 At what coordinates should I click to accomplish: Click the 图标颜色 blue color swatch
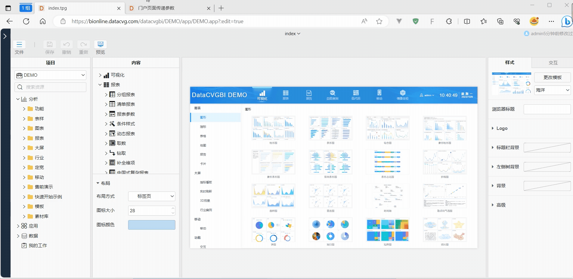click(x=152, y=225)
